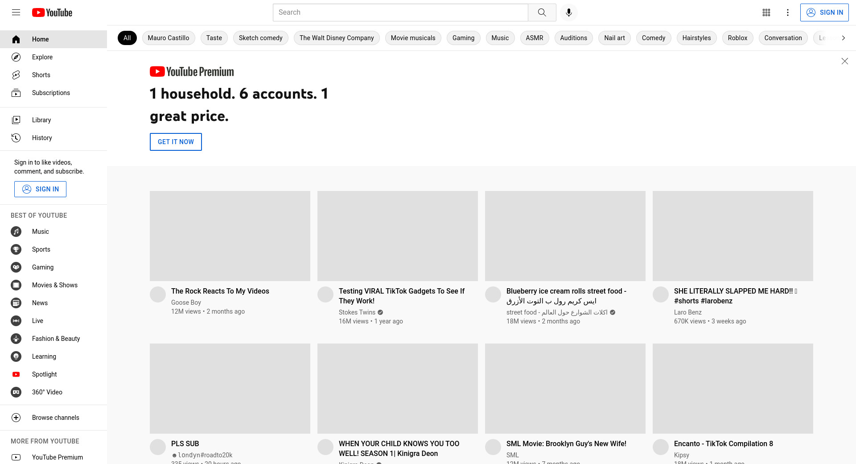
Task: Click the header SIGN IN button
Action: pyautogui.click(x=824, y=12)
